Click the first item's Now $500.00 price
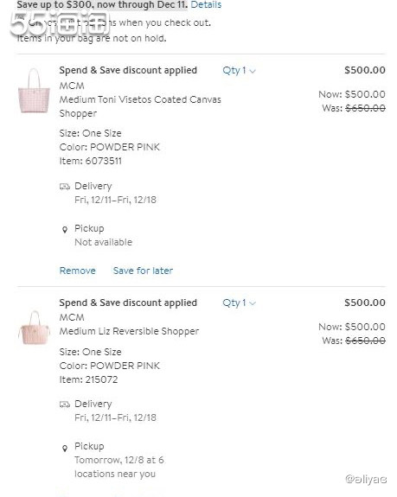Viewport: 397px width, 497px height. pos(352,94)
